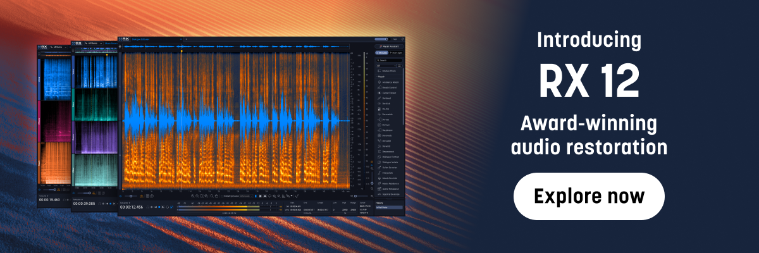Open the Guitar De-noise module

(x=388, y=167)
